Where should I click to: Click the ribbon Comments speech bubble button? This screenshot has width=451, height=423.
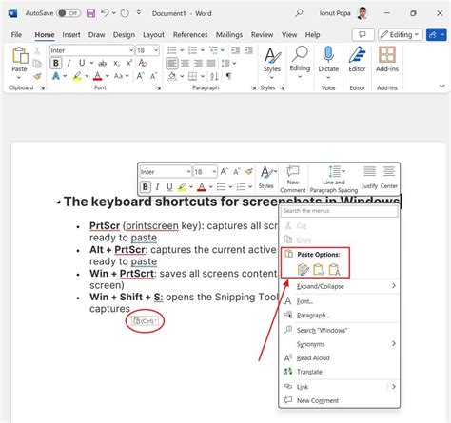[363, 34]
